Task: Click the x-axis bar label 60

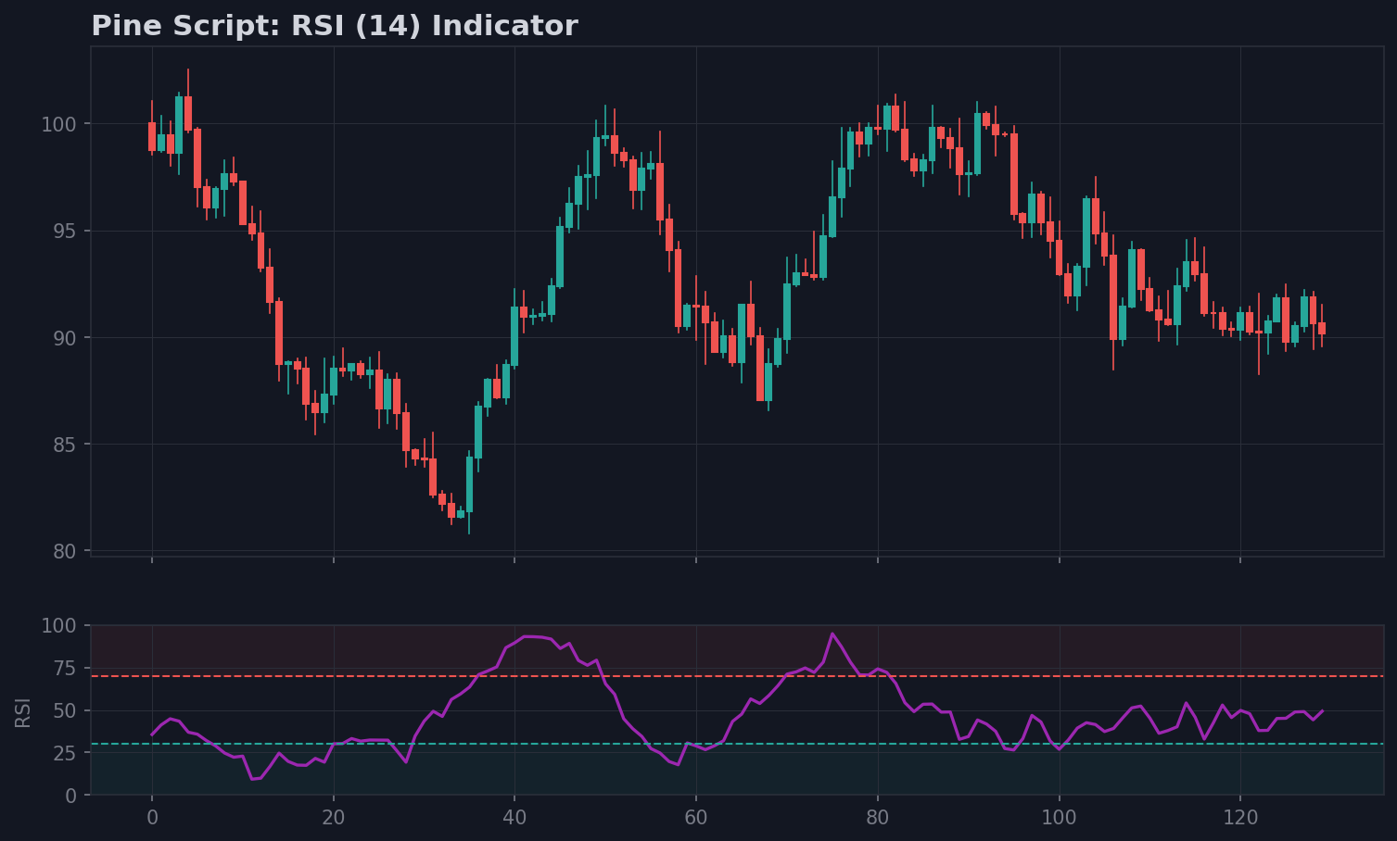Action: 696,818
